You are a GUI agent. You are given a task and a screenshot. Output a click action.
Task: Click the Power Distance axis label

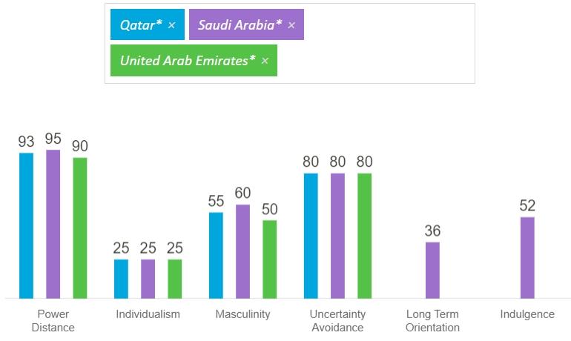(x=53, y=320)
